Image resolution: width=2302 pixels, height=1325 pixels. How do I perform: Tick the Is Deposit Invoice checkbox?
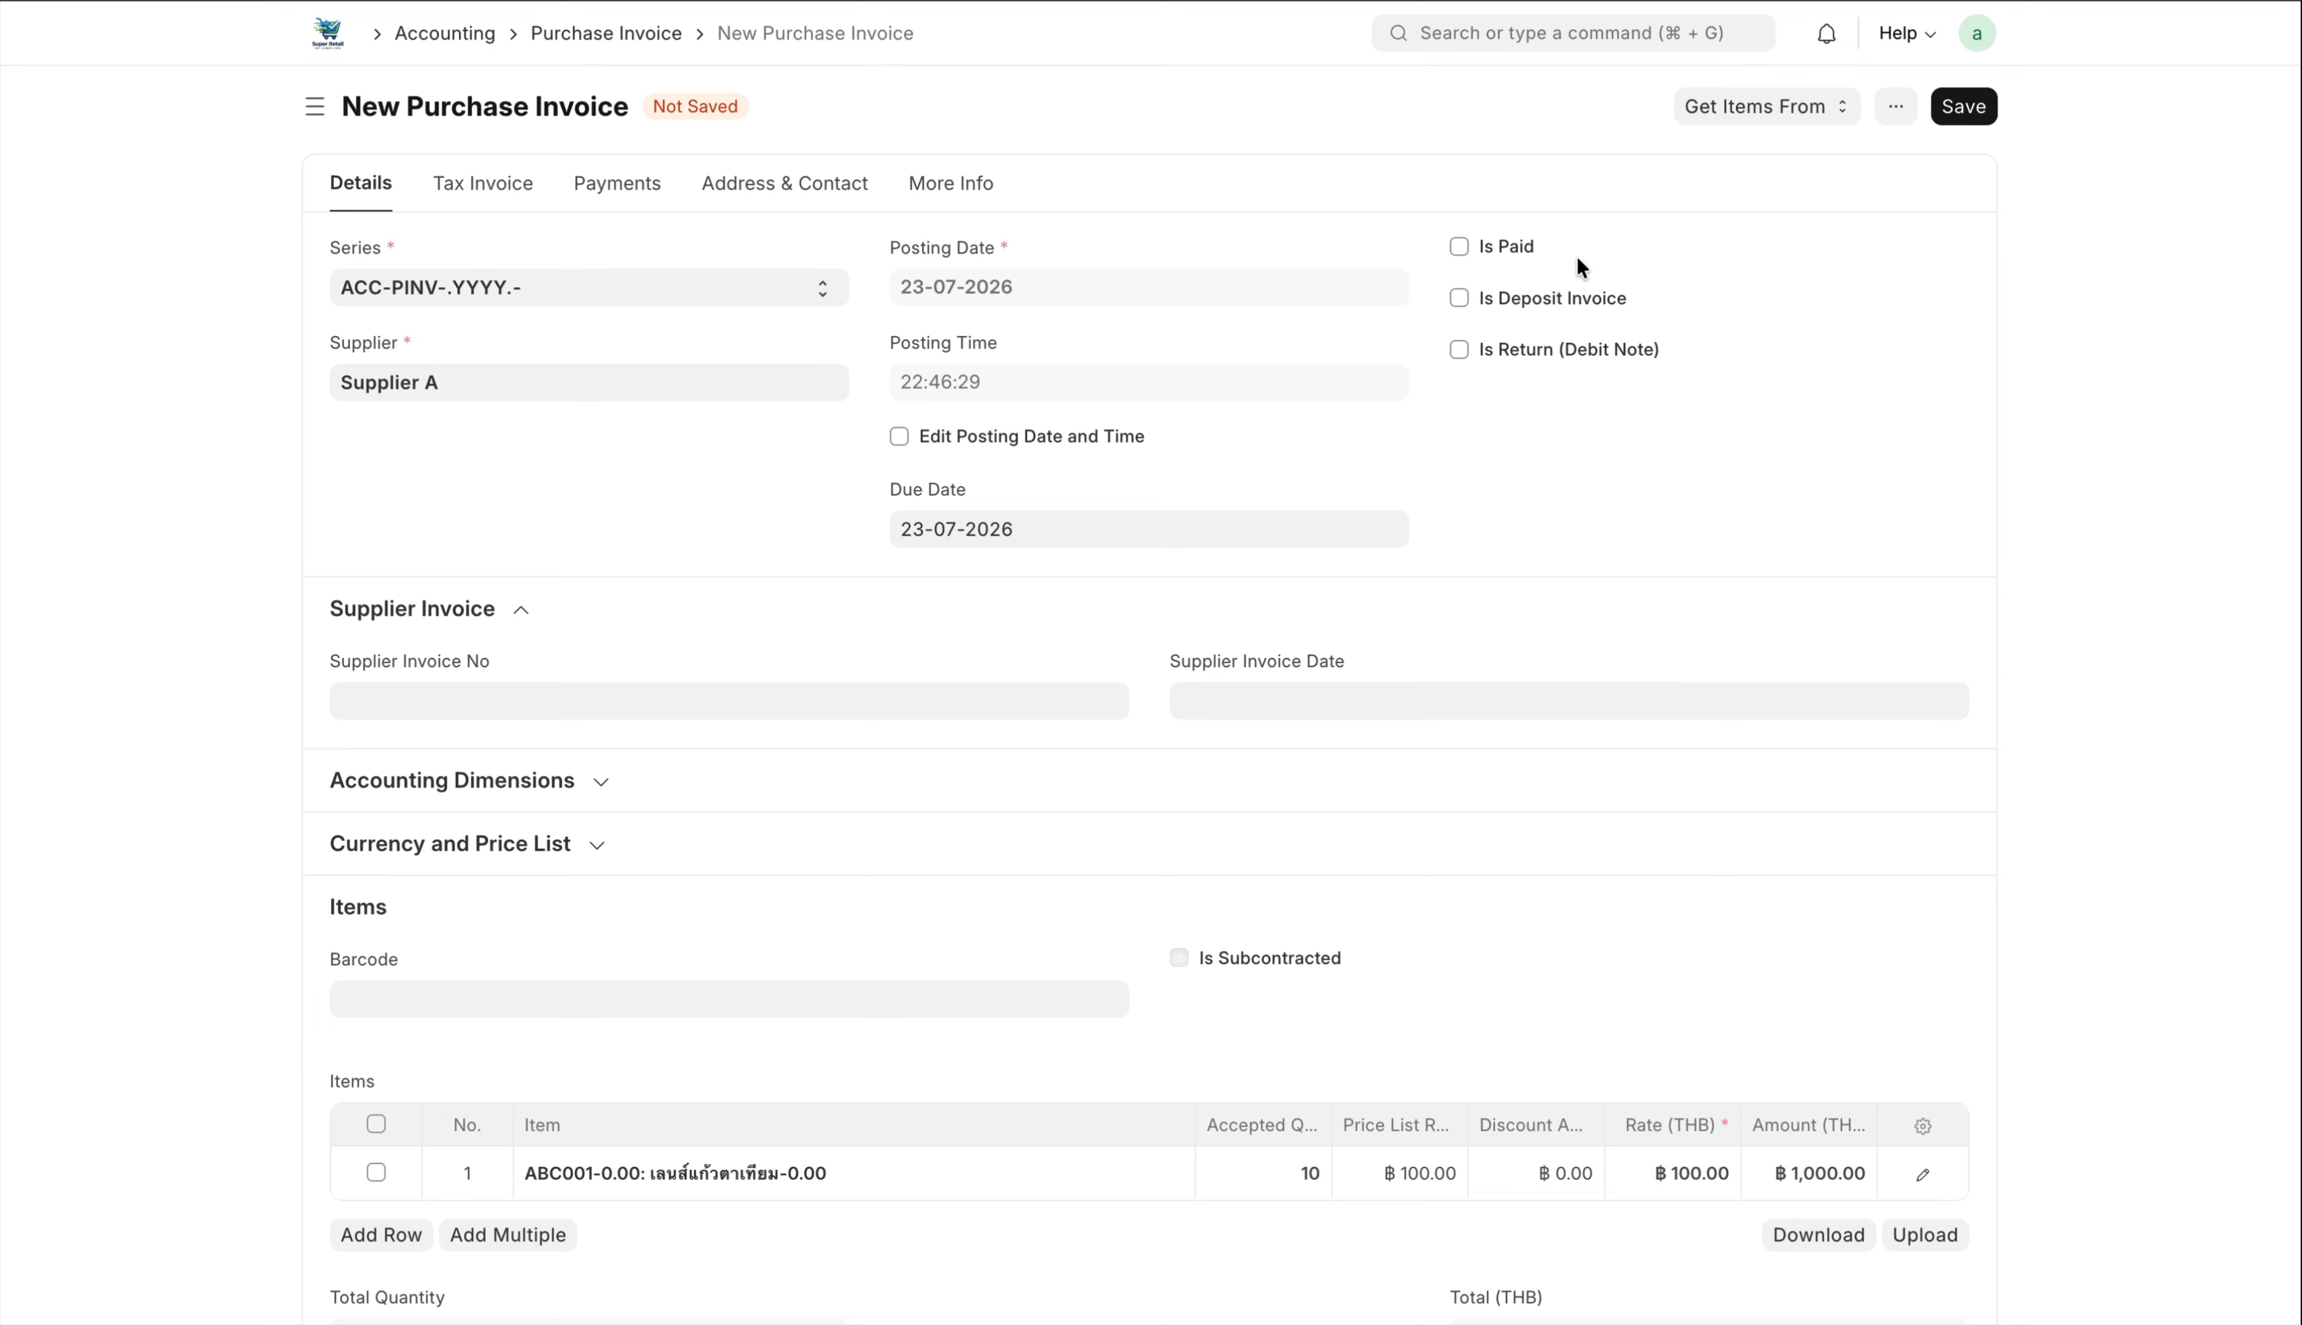[1459, 298]
